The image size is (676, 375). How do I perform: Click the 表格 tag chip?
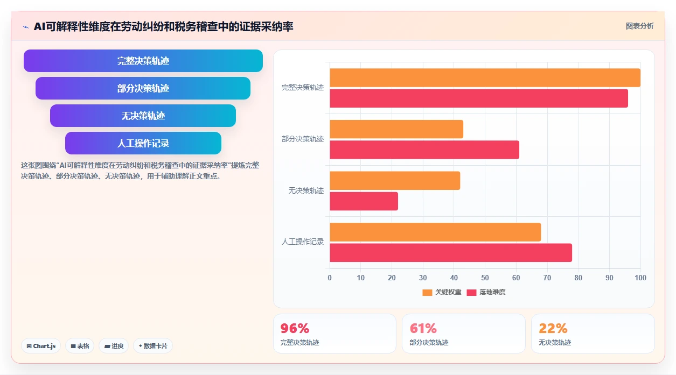tap(80, 346)
